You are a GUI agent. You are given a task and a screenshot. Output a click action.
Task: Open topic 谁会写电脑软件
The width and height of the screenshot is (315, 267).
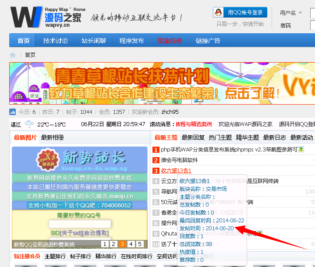click(x=179, y=160)
